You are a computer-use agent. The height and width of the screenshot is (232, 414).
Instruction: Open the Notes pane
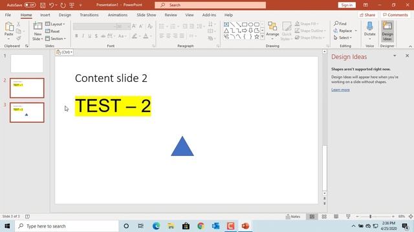(x=293, y=217)
